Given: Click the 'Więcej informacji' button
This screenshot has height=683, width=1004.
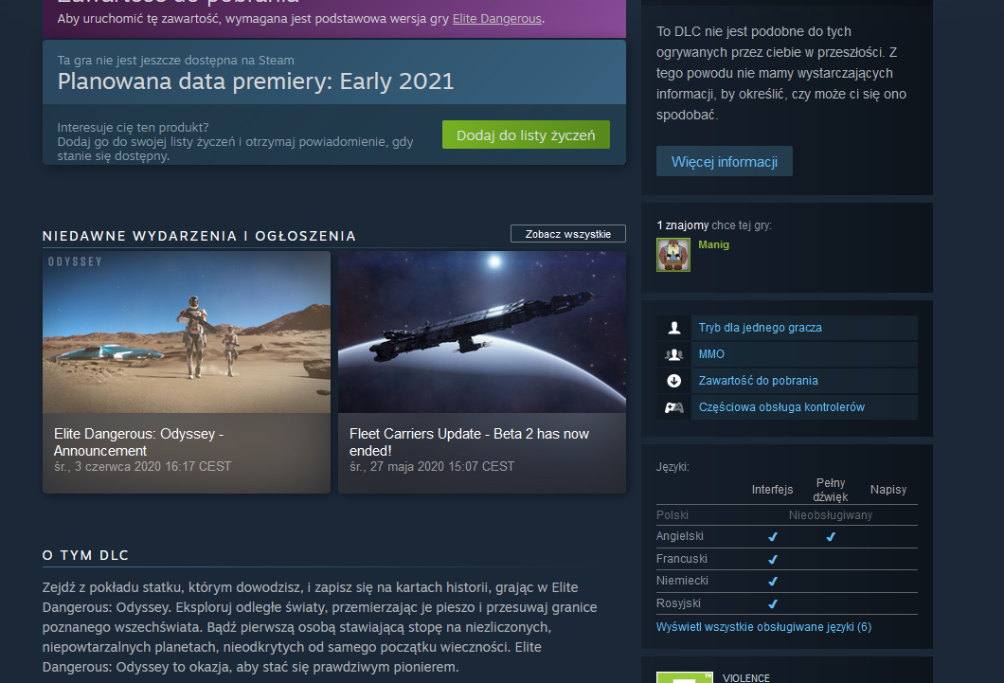Looking at the screenshot, I should (725, 161).
